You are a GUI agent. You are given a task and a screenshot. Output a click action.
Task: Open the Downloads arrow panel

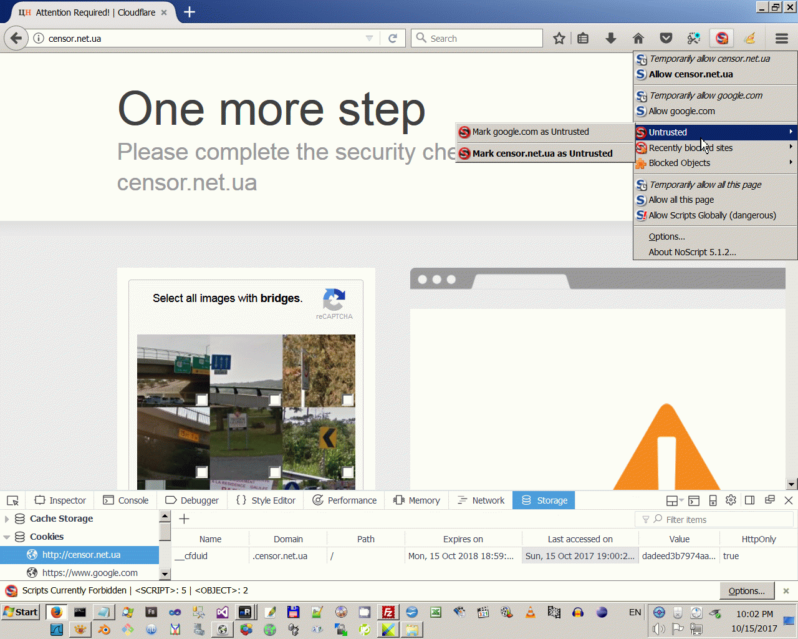click(611, 39)
